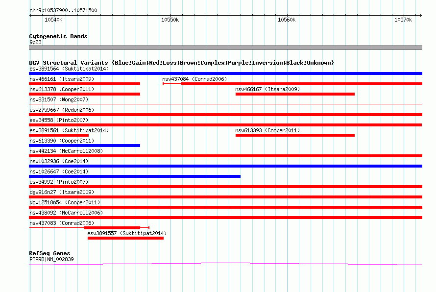The image size is (436, 292).
Task: Click the blue bar under nsv1032936
Action: [x=225, y=166]
